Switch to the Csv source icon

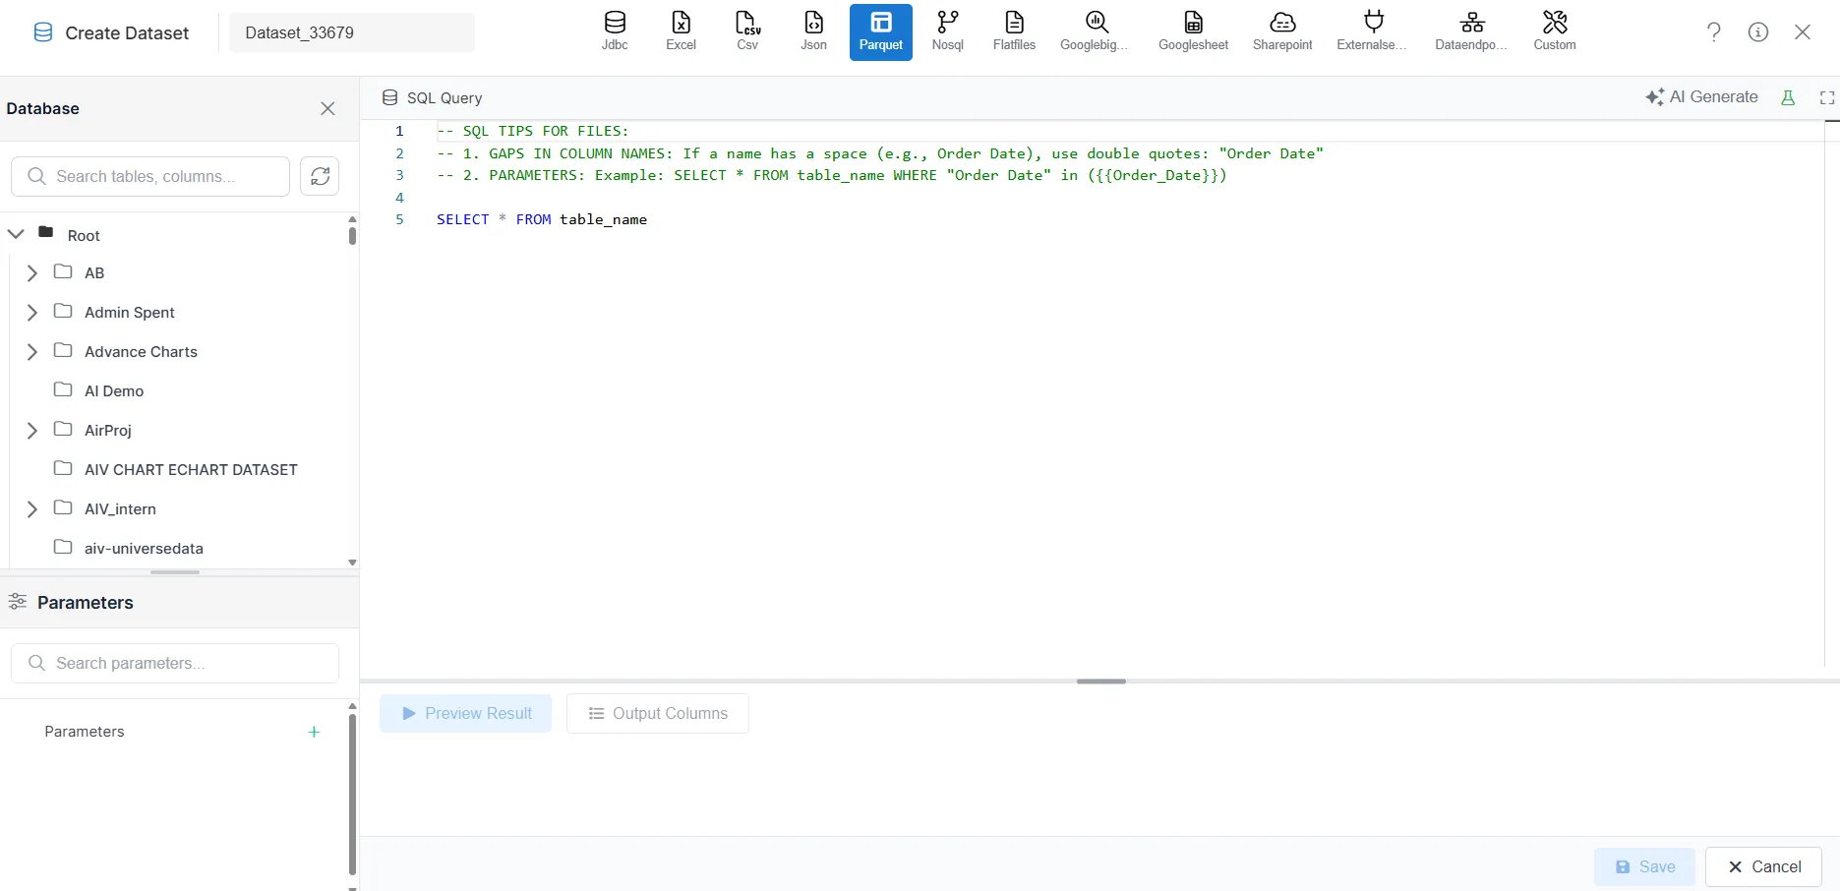tap(747, 31)
